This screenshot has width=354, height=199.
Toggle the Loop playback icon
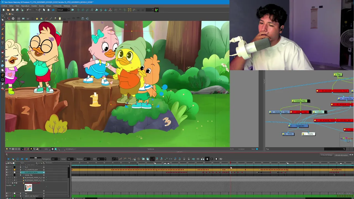tap(18, 159)
